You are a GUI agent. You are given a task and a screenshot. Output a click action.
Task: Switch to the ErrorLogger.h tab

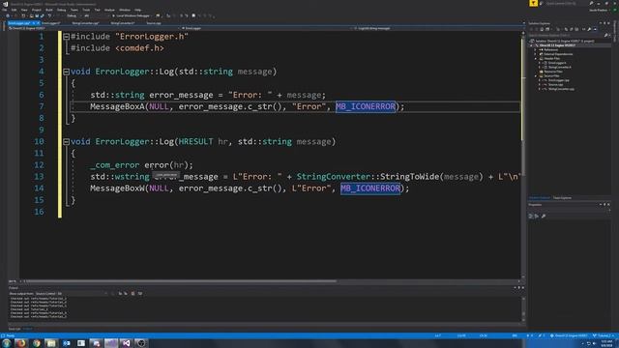[x=51, y=23]
